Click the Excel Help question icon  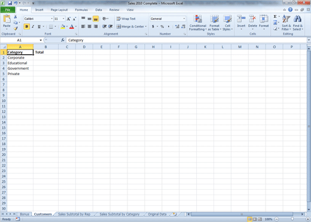(x=290, y=10)
